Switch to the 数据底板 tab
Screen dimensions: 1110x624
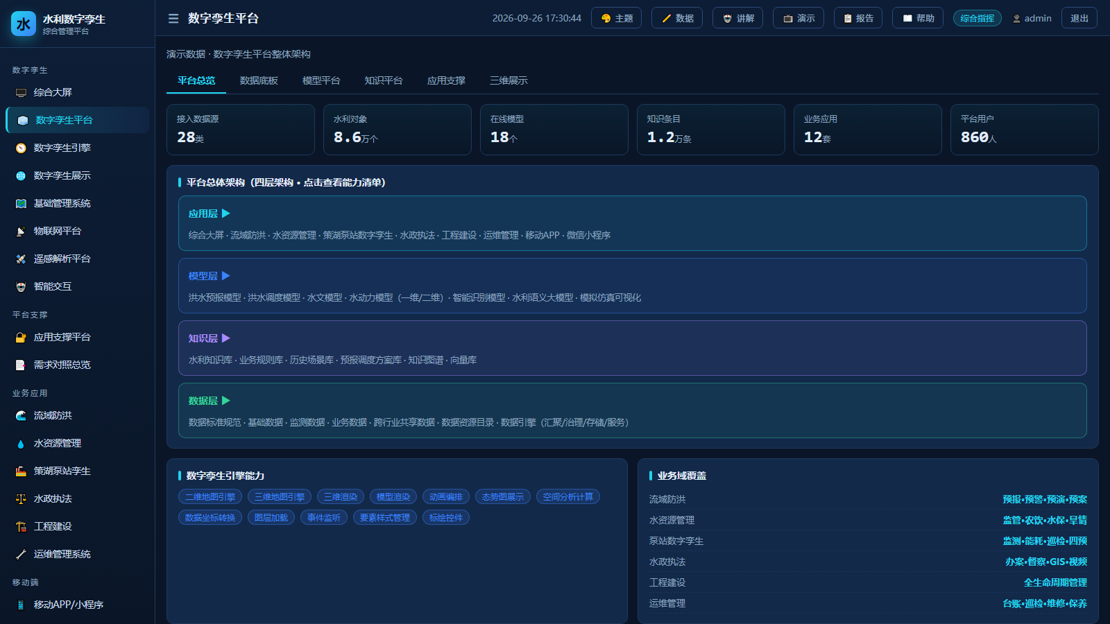pos(259,80)
